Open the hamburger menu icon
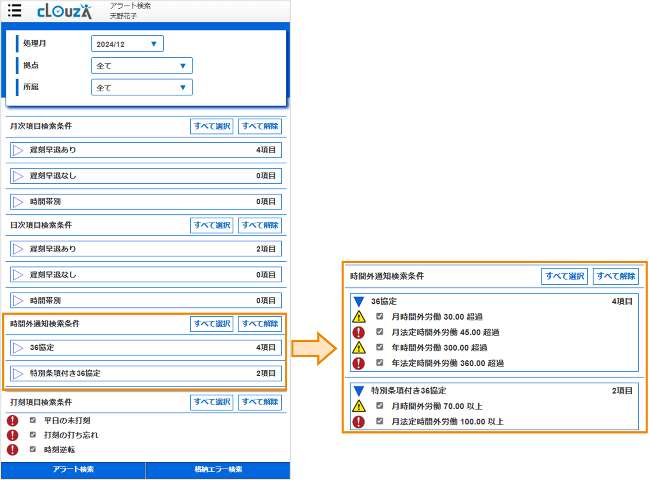Image resolution: width=649 pixels, height=480 pixels. tap(14, 10)
